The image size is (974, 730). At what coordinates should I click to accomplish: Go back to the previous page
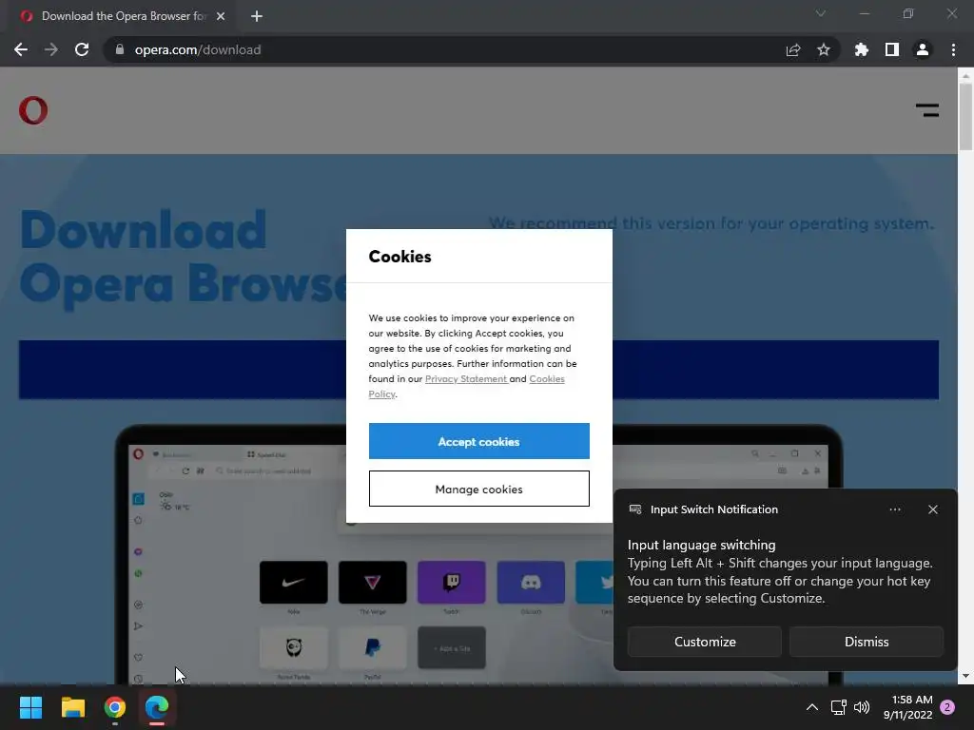click(x=21, y=49)
